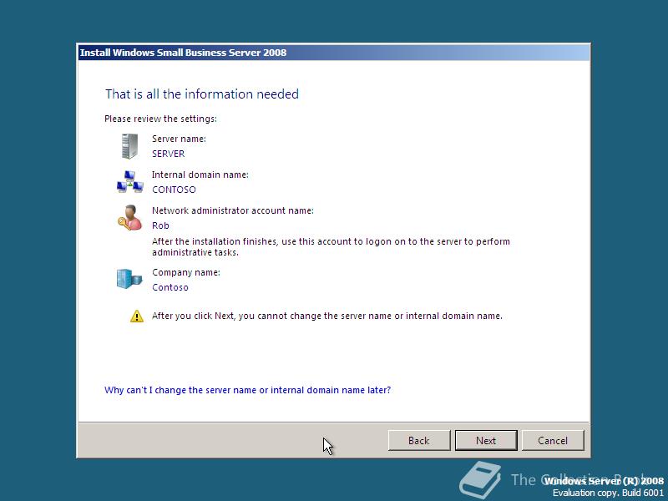The width and height of the screenshot is (668, 501).
Task: Click the 'Company name:' label
Action: tap(186, 272)
